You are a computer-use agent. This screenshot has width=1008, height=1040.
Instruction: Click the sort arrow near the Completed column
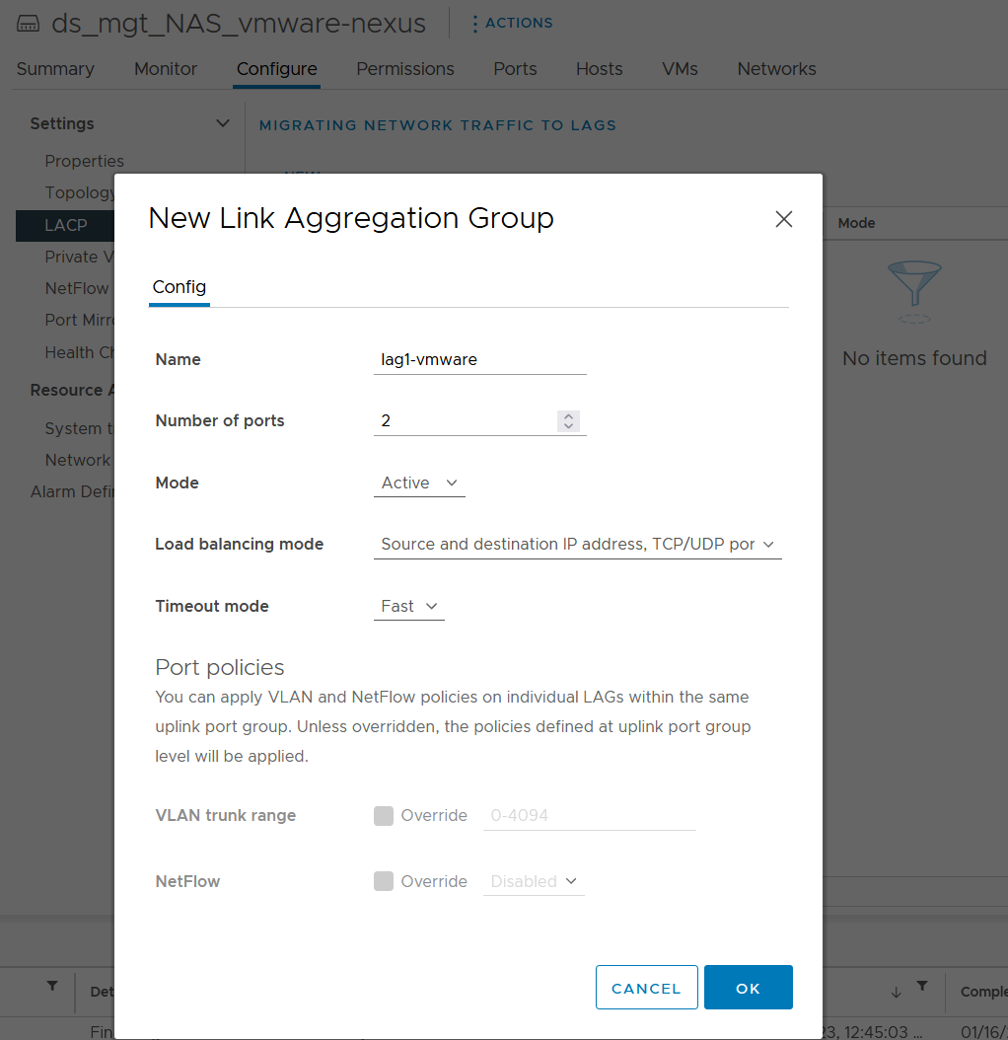coord(899,992)
